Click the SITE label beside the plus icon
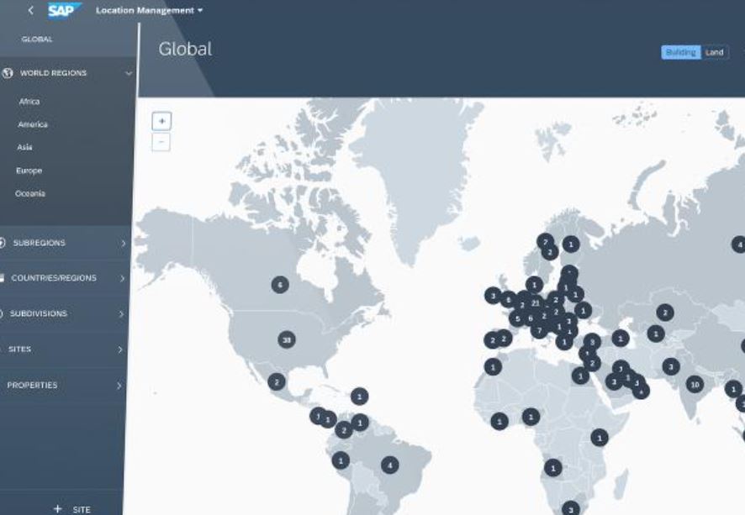 [82, 510]
